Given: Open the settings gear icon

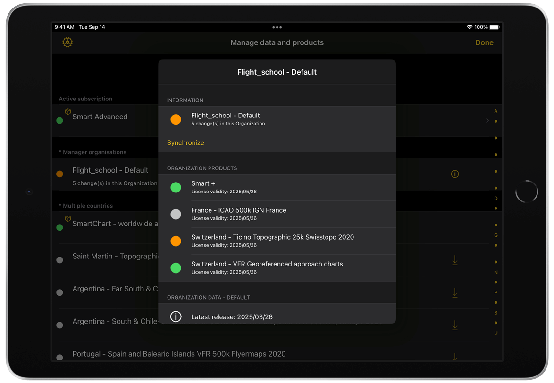Looking at the screenshot, I should 67,42.
